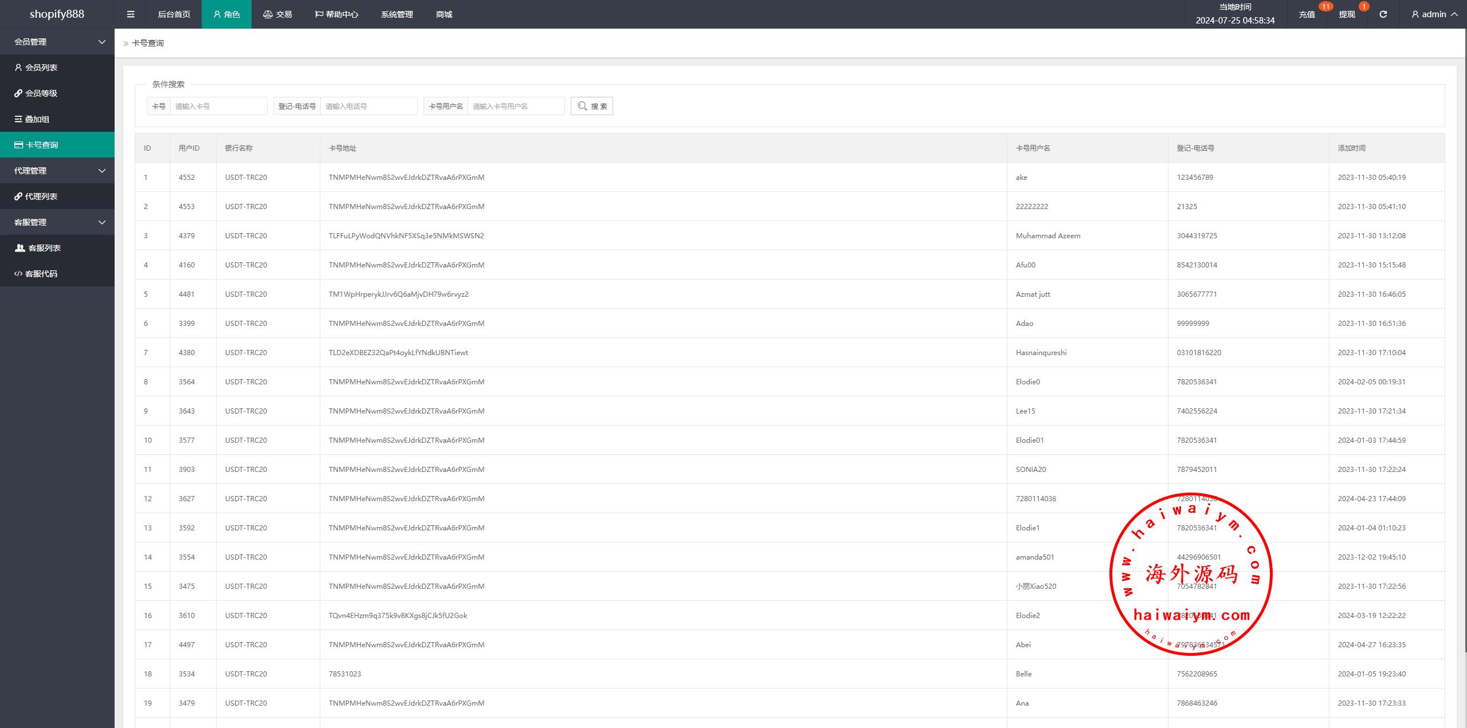Image resolution: width=1467 pixels, height=728 pixels.
Task: Open 提现 withdrawal notifications
Action: coord(1347,14)
